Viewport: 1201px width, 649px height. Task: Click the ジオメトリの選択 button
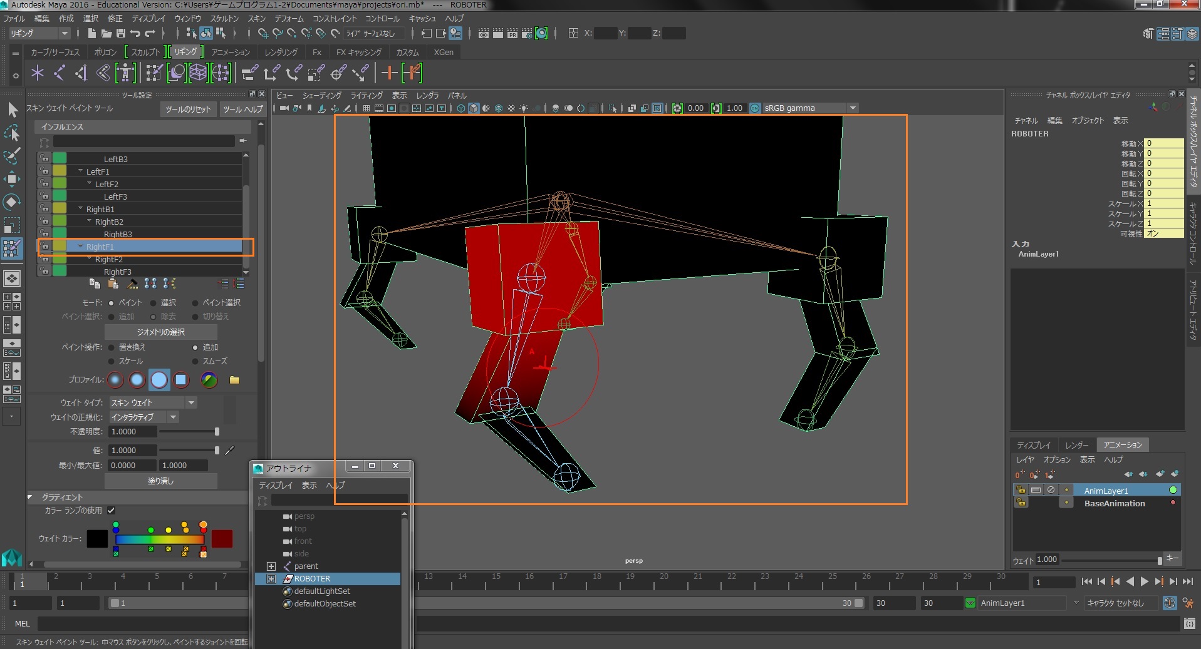click(x=160, y=332)
